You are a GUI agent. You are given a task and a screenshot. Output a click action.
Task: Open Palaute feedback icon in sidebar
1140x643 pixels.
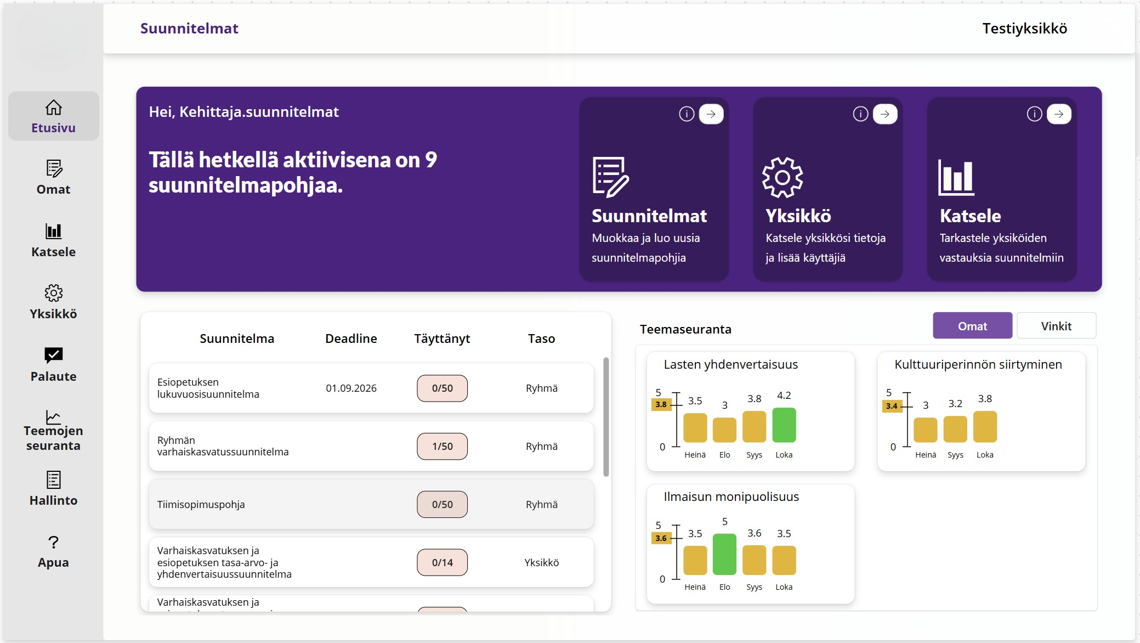click(x=53, y=356)
